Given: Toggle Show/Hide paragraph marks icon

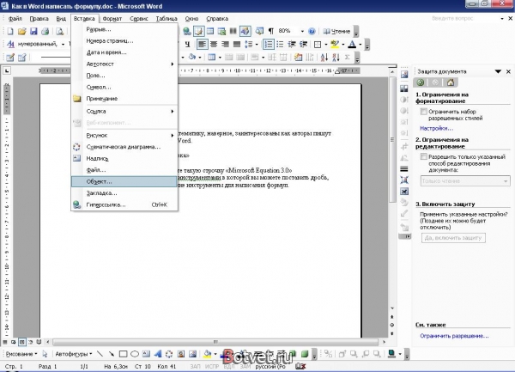Looking at the screenshot, I should [271, 31].
